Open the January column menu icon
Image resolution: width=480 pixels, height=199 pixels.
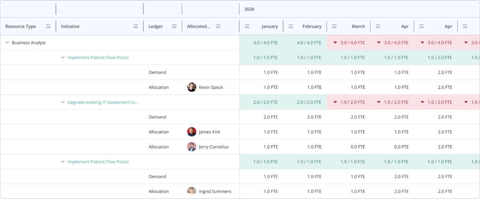247,27
